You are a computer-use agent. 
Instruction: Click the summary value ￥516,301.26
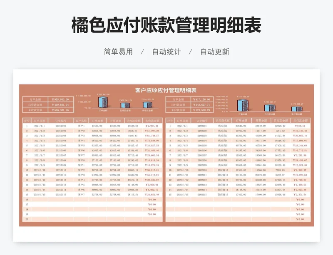(61, 110)
